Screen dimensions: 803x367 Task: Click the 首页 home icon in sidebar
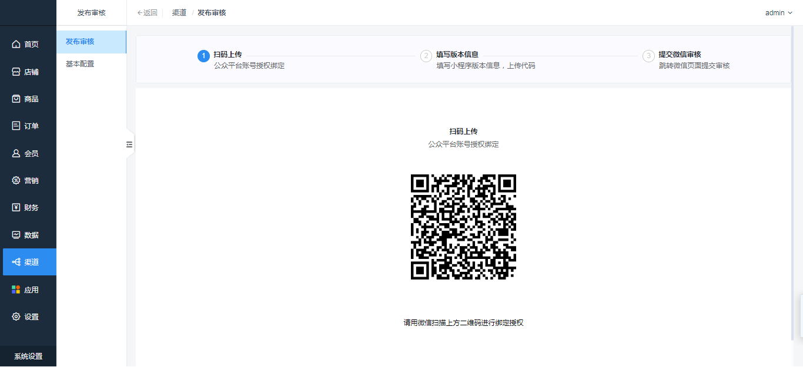16,44
